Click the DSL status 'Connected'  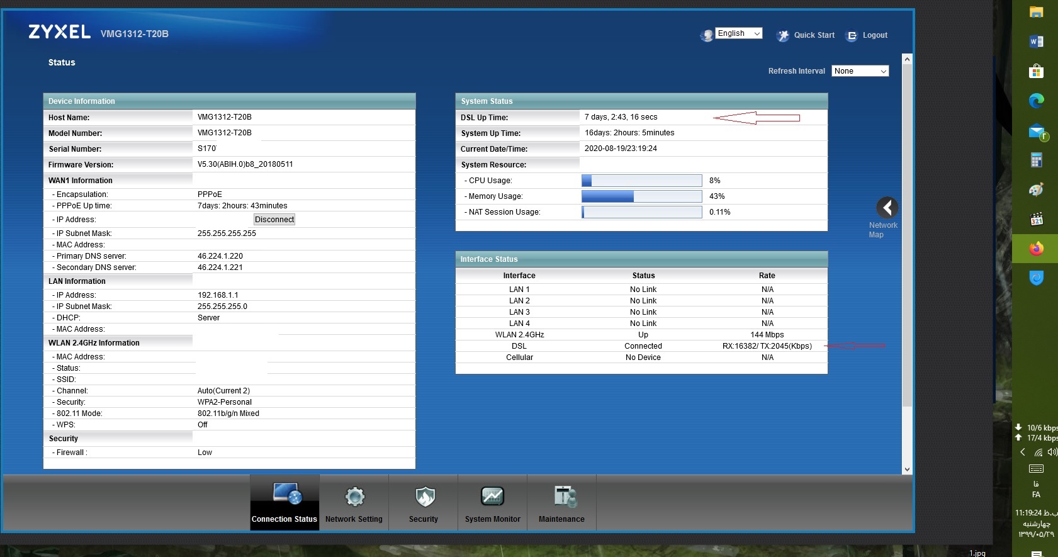pyautogui.click(x=643, y=346)
